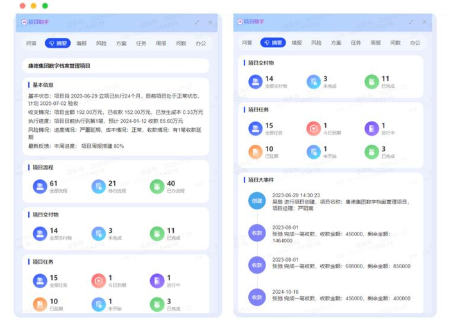Open 风险 tab in right panel
449x322 pixels.
[x=316, y=43]
